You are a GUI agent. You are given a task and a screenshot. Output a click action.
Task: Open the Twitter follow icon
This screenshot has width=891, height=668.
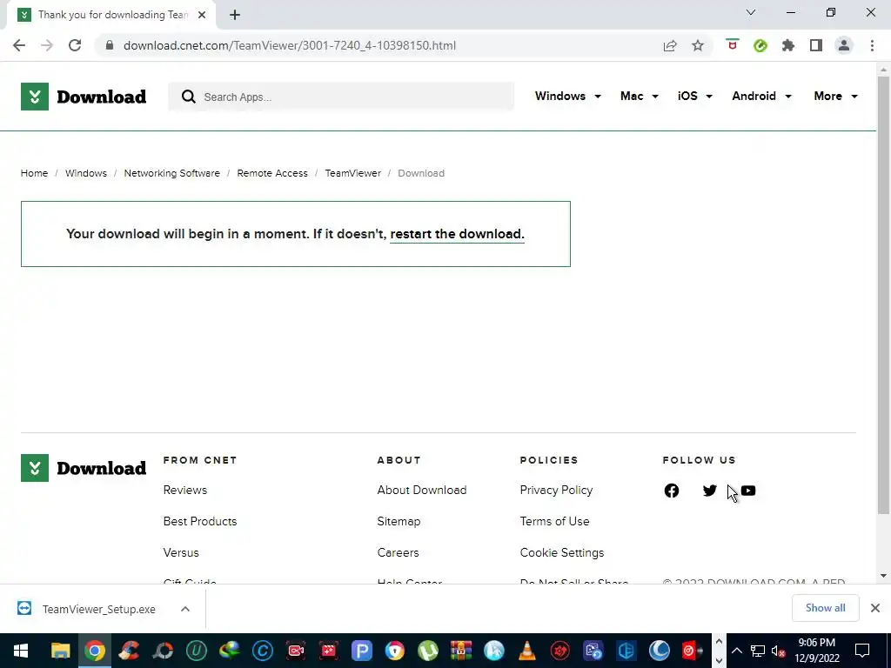[709, 491]
